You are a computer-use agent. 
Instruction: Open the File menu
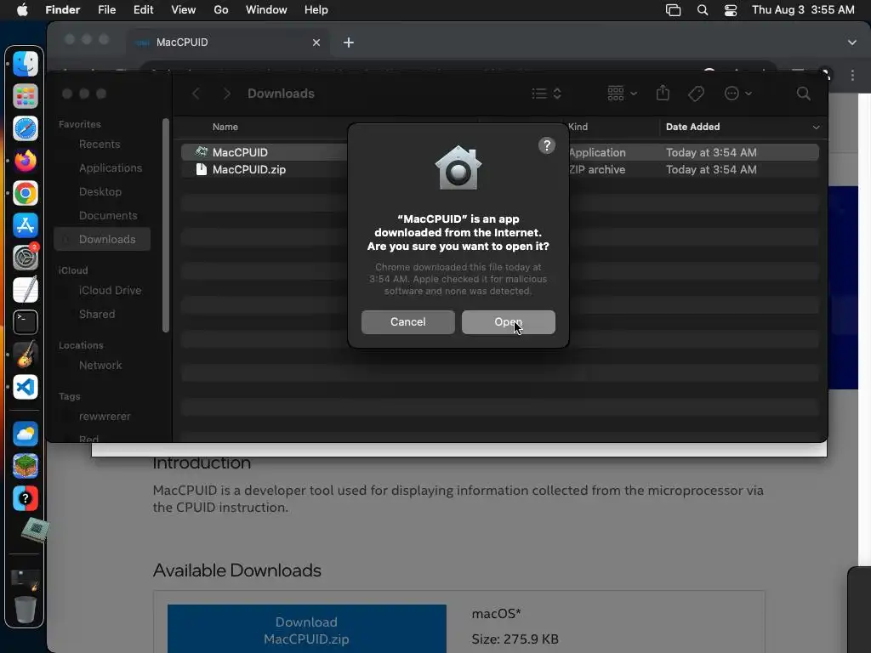click(106, 10)
